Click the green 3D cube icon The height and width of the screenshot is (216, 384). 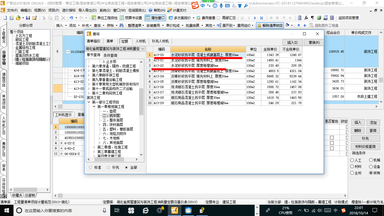319,18
